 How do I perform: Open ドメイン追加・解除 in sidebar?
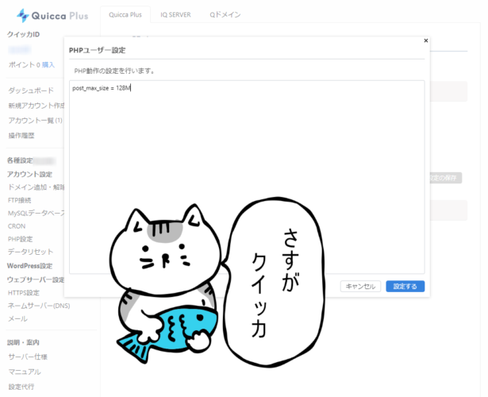coord(36,187)
